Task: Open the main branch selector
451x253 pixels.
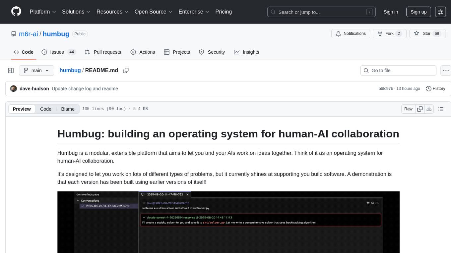Action: pyautogui.click(x=36, y=71)
